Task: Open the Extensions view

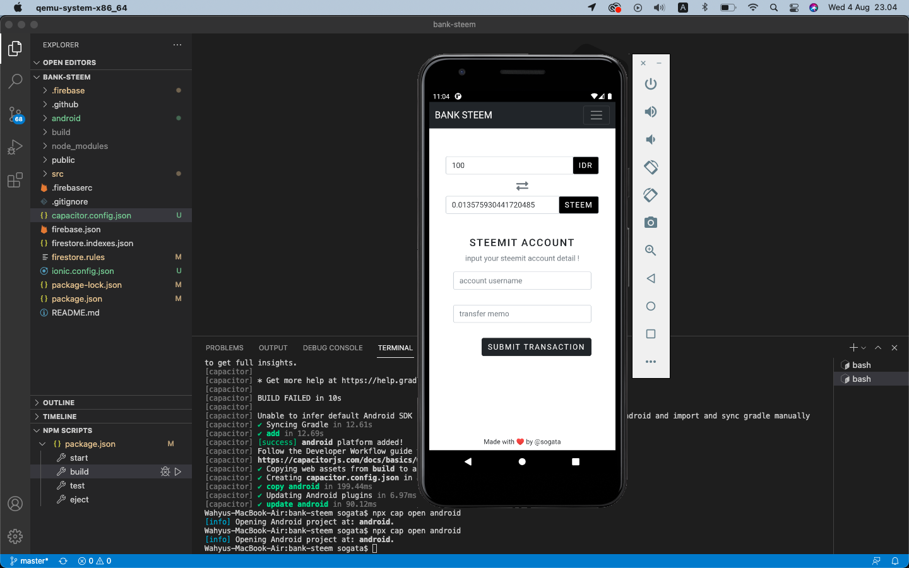Action: point(15,180)
